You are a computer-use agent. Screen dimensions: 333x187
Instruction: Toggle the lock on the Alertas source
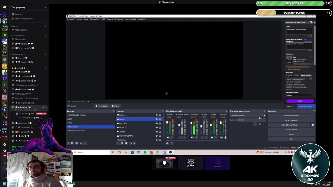tap(160, 132)
